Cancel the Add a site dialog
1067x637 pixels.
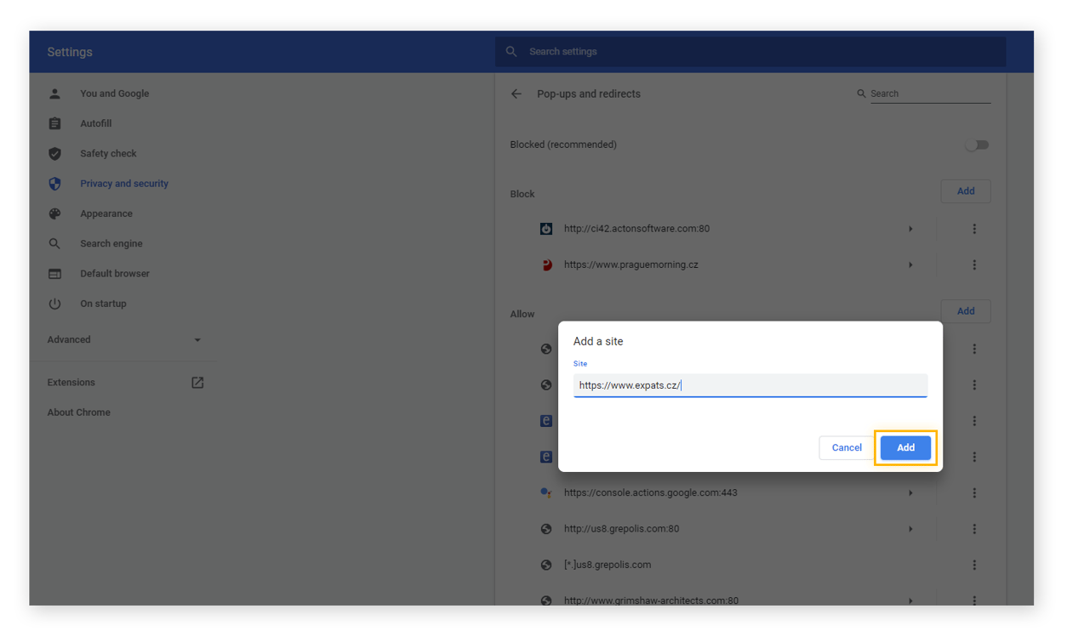coord(847,447)
